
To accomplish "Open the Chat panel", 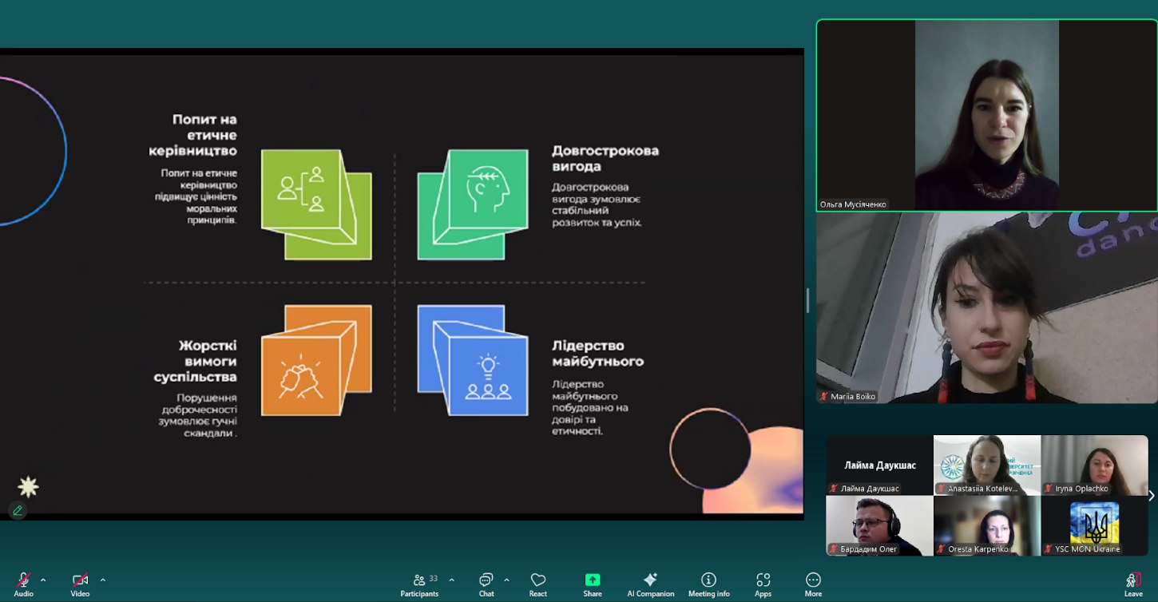I will pyautogui.click(x=486, y=584).
